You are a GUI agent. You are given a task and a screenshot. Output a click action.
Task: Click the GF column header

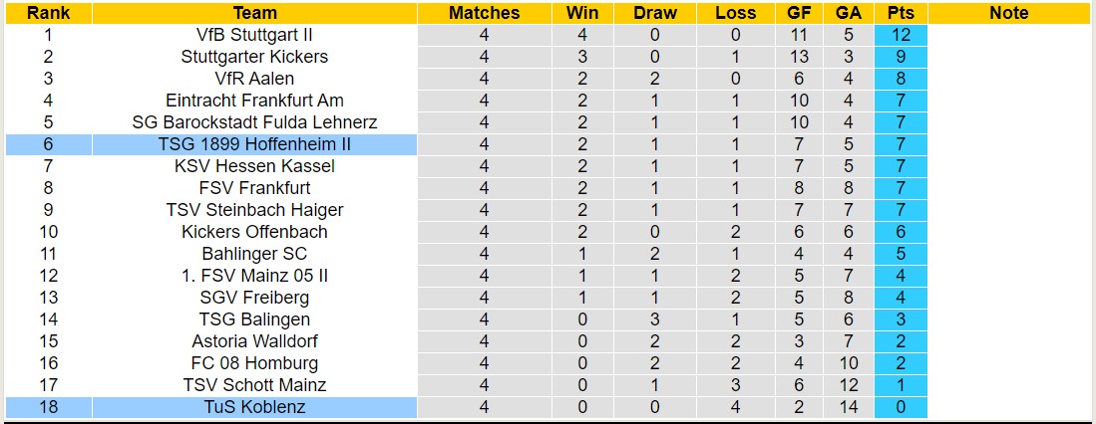tap(799, 13)
